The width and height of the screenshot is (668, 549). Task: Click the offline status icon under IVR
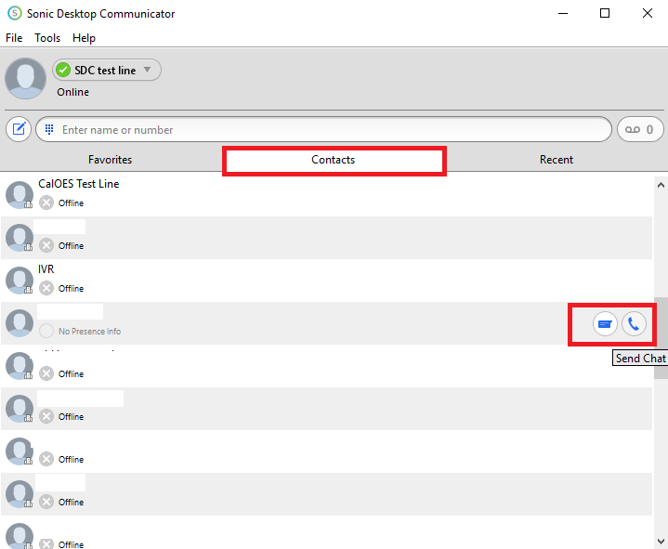46,288
